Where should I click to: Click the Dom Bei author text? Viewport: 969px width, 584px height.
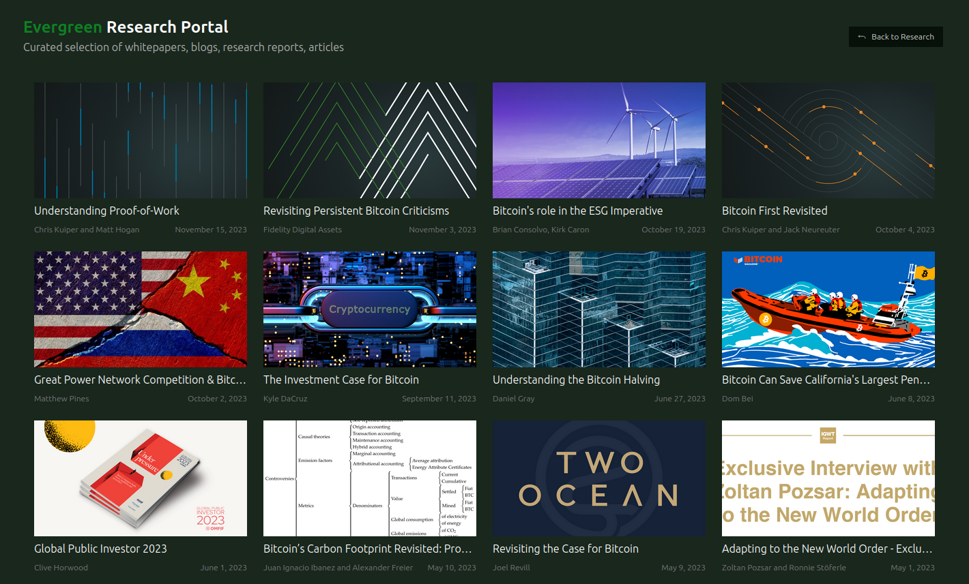pos(738,399)
